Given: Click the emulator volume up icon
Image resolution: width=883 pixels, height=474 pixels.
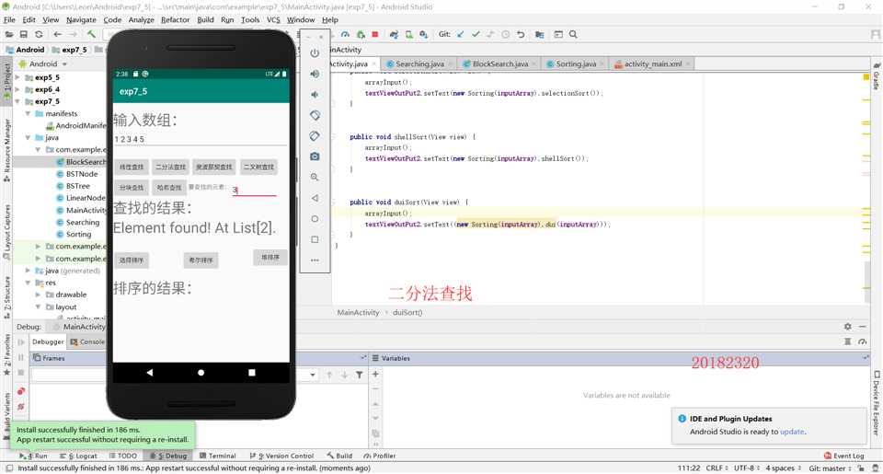Looking at the screenshot, I should point(315,74).
